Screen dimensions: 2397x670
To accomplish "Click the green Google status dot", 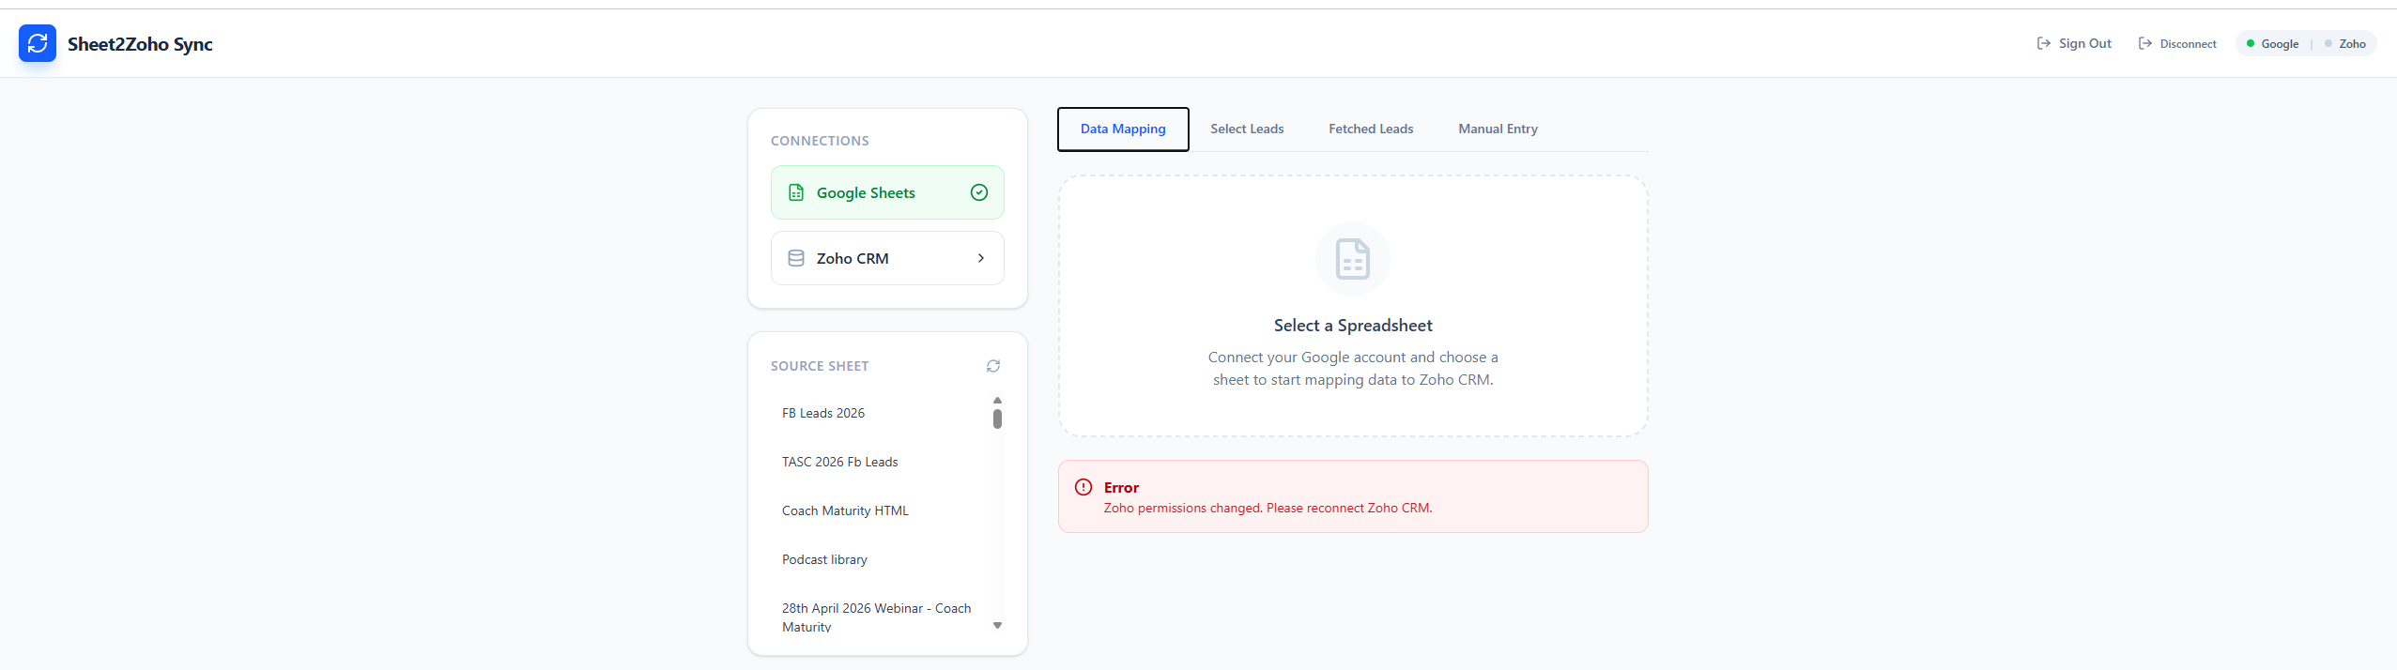I will tap(2250, 43).
